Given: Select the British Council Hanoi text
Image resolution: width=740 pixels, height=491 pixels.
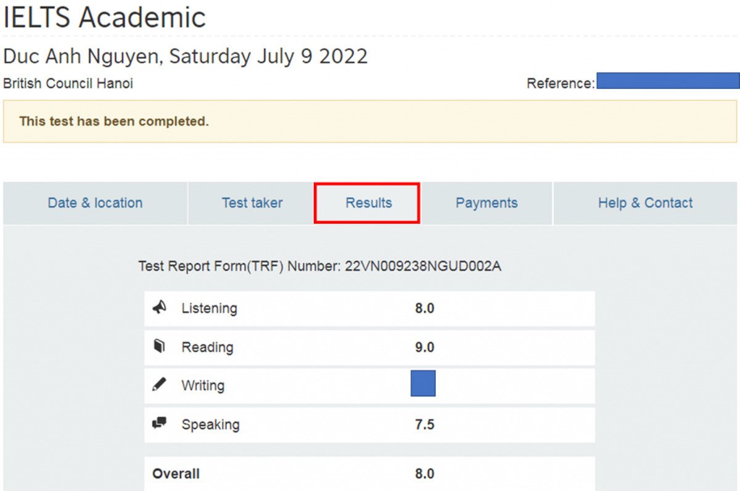Looking at the screenshot, I should (68, 83).
